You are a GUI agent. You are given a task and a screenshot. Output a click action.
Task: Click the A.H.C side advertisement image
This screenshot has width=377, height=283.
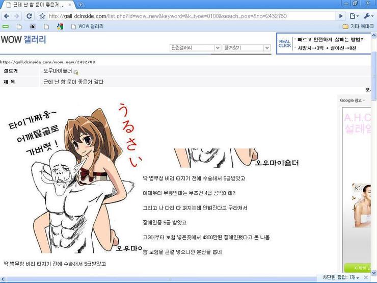357,190
